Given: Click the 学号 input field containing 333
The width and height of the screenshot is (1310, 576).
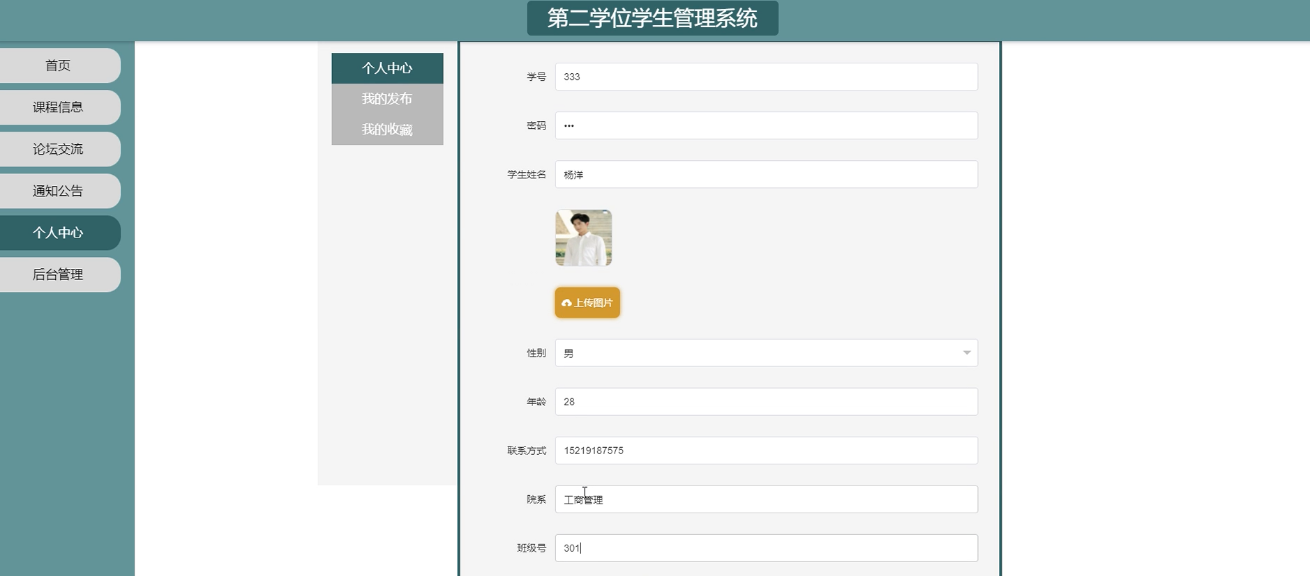Looking at the screenshot, I should (x=766, y=77).
